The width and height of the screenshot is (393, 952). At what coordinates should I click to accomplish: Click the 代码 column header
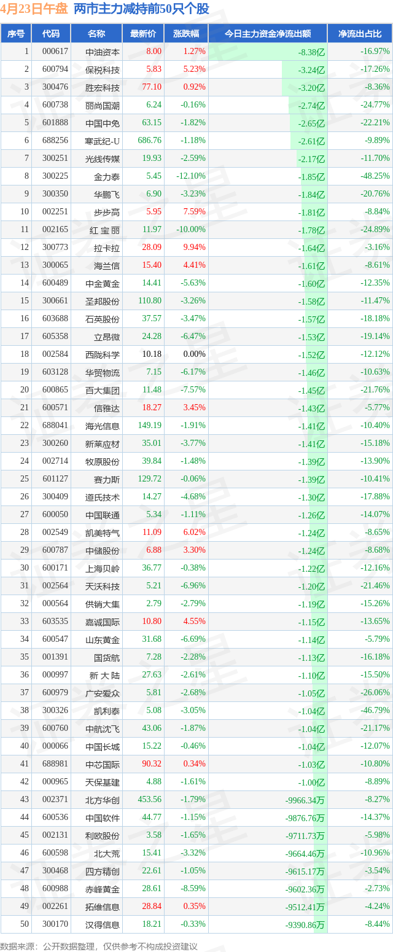(x=50, y=34)
